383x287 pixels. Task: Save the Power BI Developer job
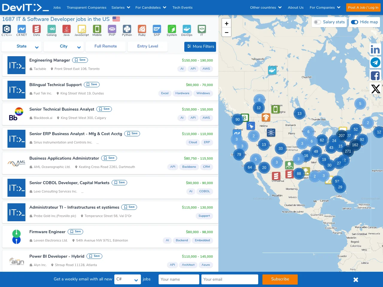pyautogui.click(x=94, y=256)
